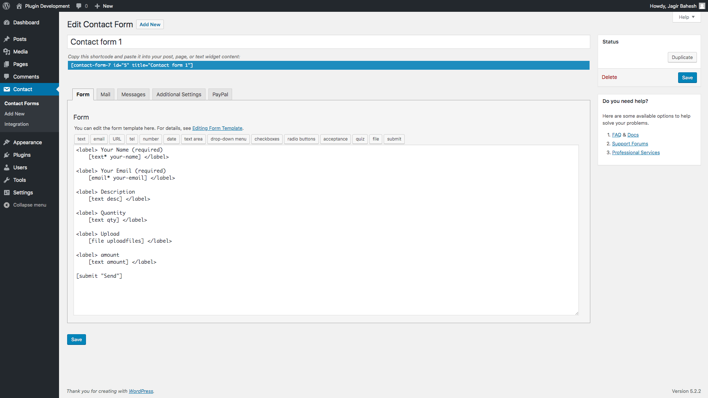
Task: Open Add New under Contact menu
Action: tap(14, 114)
